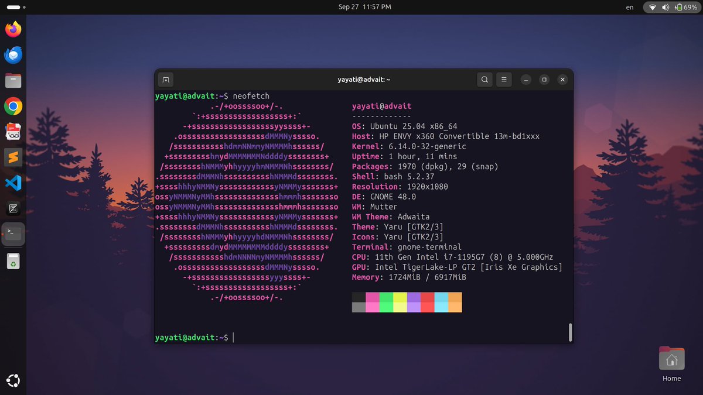Launch Google Chrome from the dock
Screen dimensions: 703x395
[x=13, y=107]
